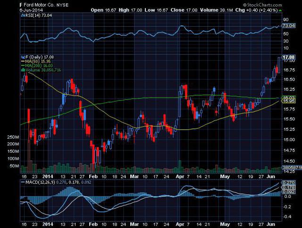Click the 0.178 signal value tag

pos(288,187)
